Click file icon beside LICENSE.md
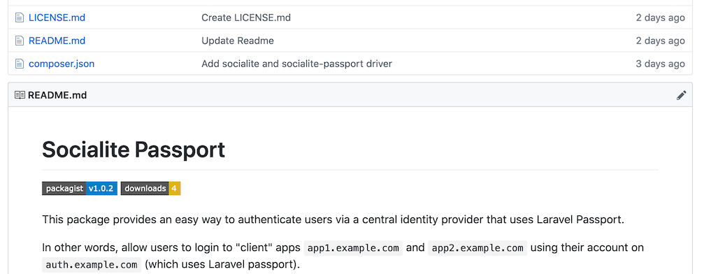 coord(20,17)
